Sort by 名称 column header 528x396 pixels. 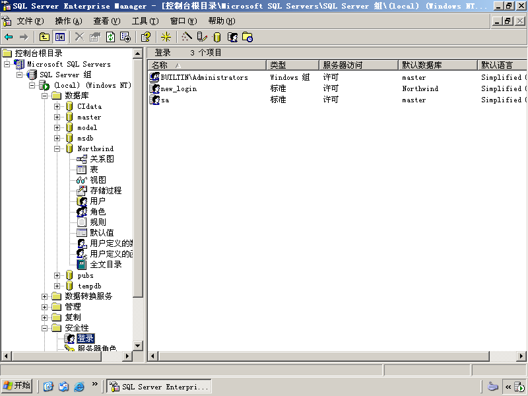click(x=207, y=65)
